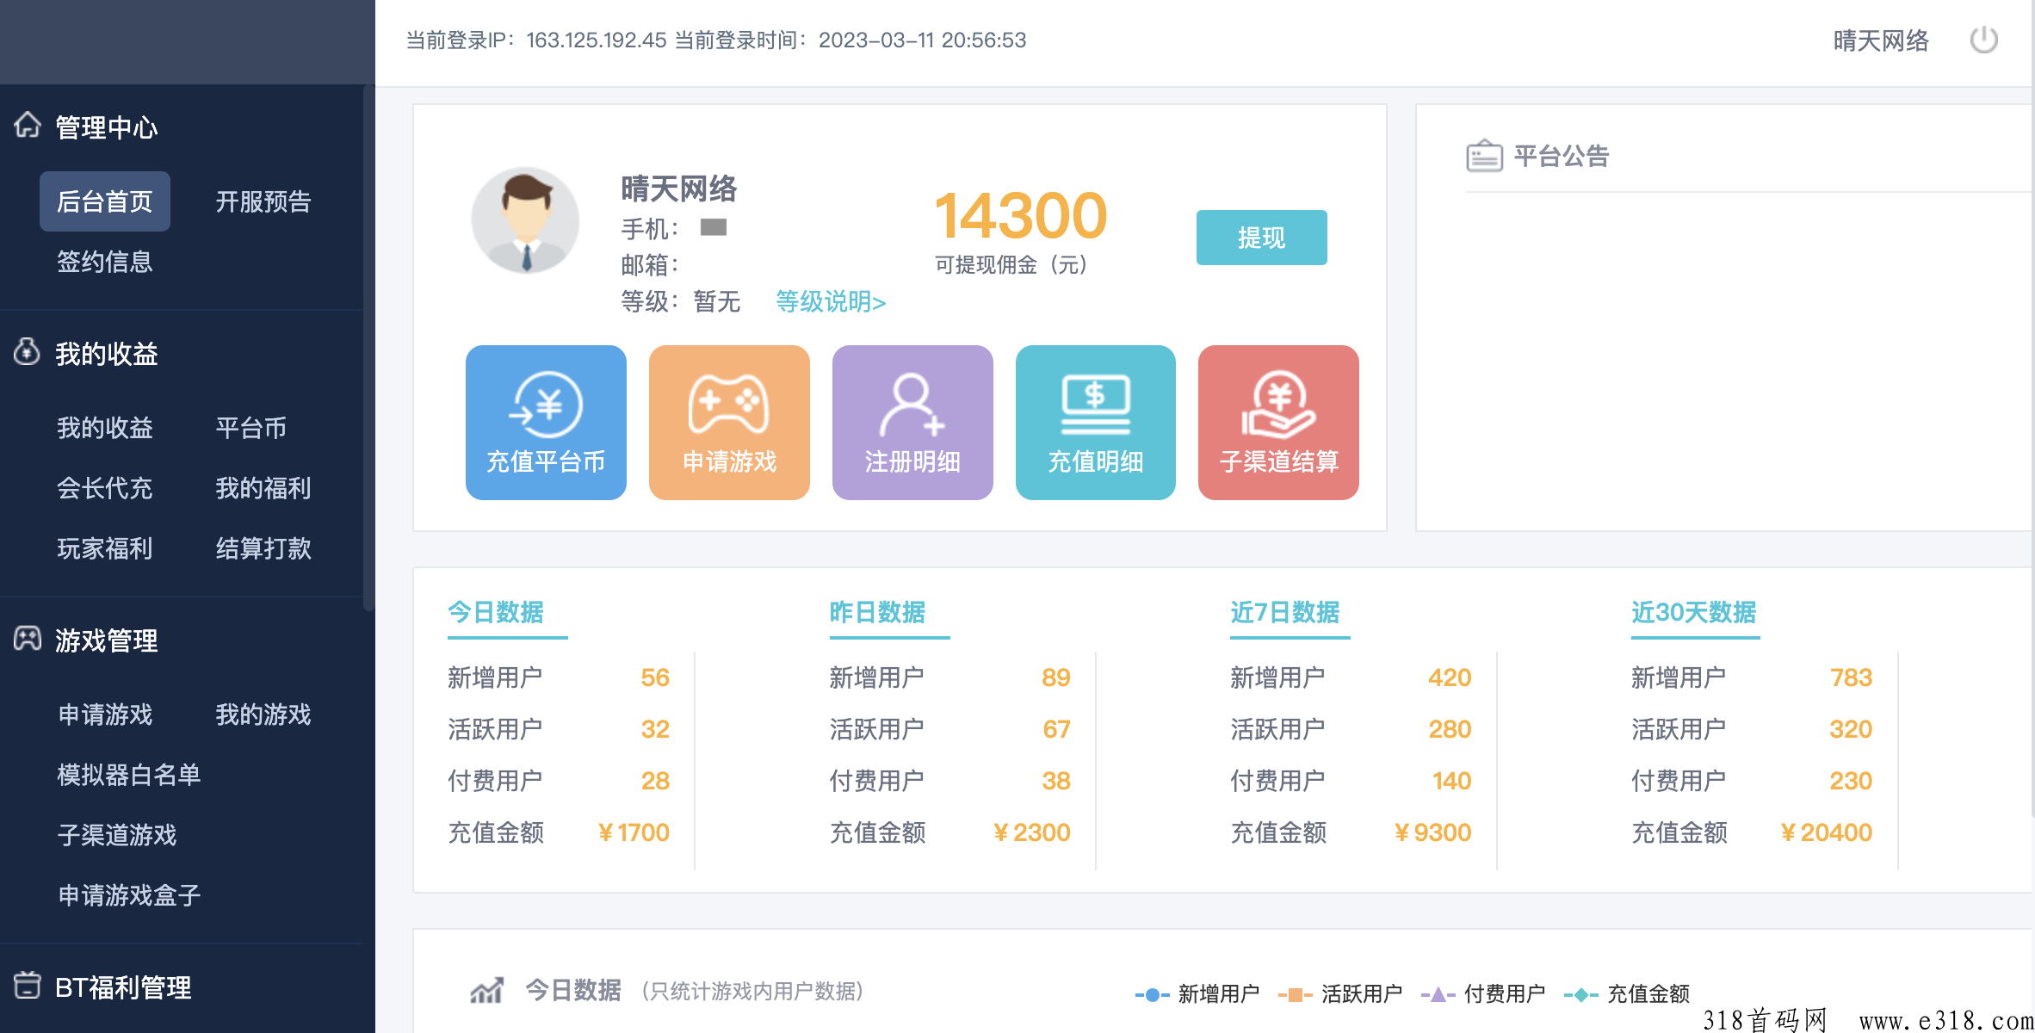Open the 充值平台币 tile
The image size is (2035, 1033).
(x=546, y=423)
